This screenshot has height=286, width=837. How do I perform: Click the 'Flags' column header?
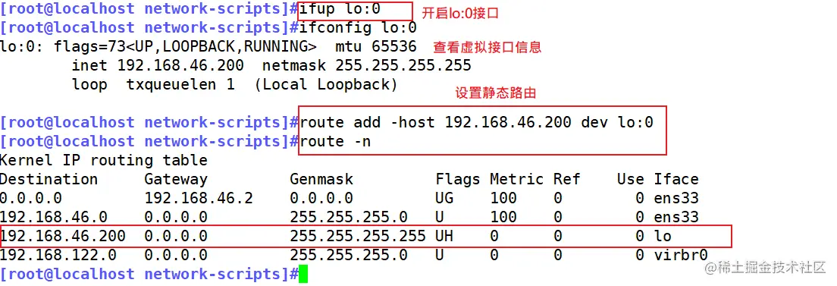(x=457, y=179)
